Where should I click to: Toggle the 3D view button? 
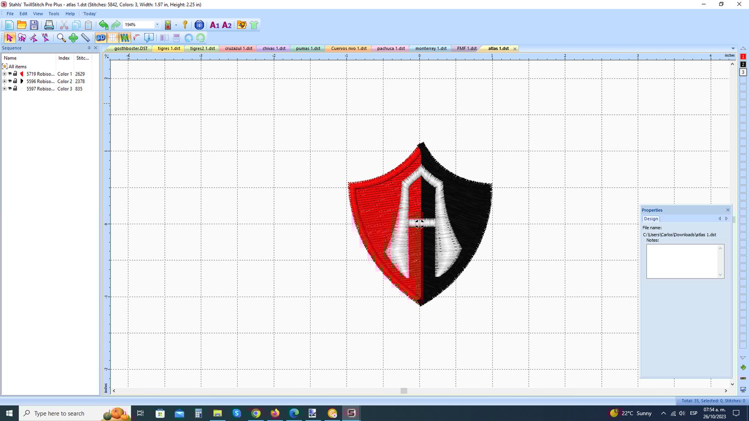100,37
